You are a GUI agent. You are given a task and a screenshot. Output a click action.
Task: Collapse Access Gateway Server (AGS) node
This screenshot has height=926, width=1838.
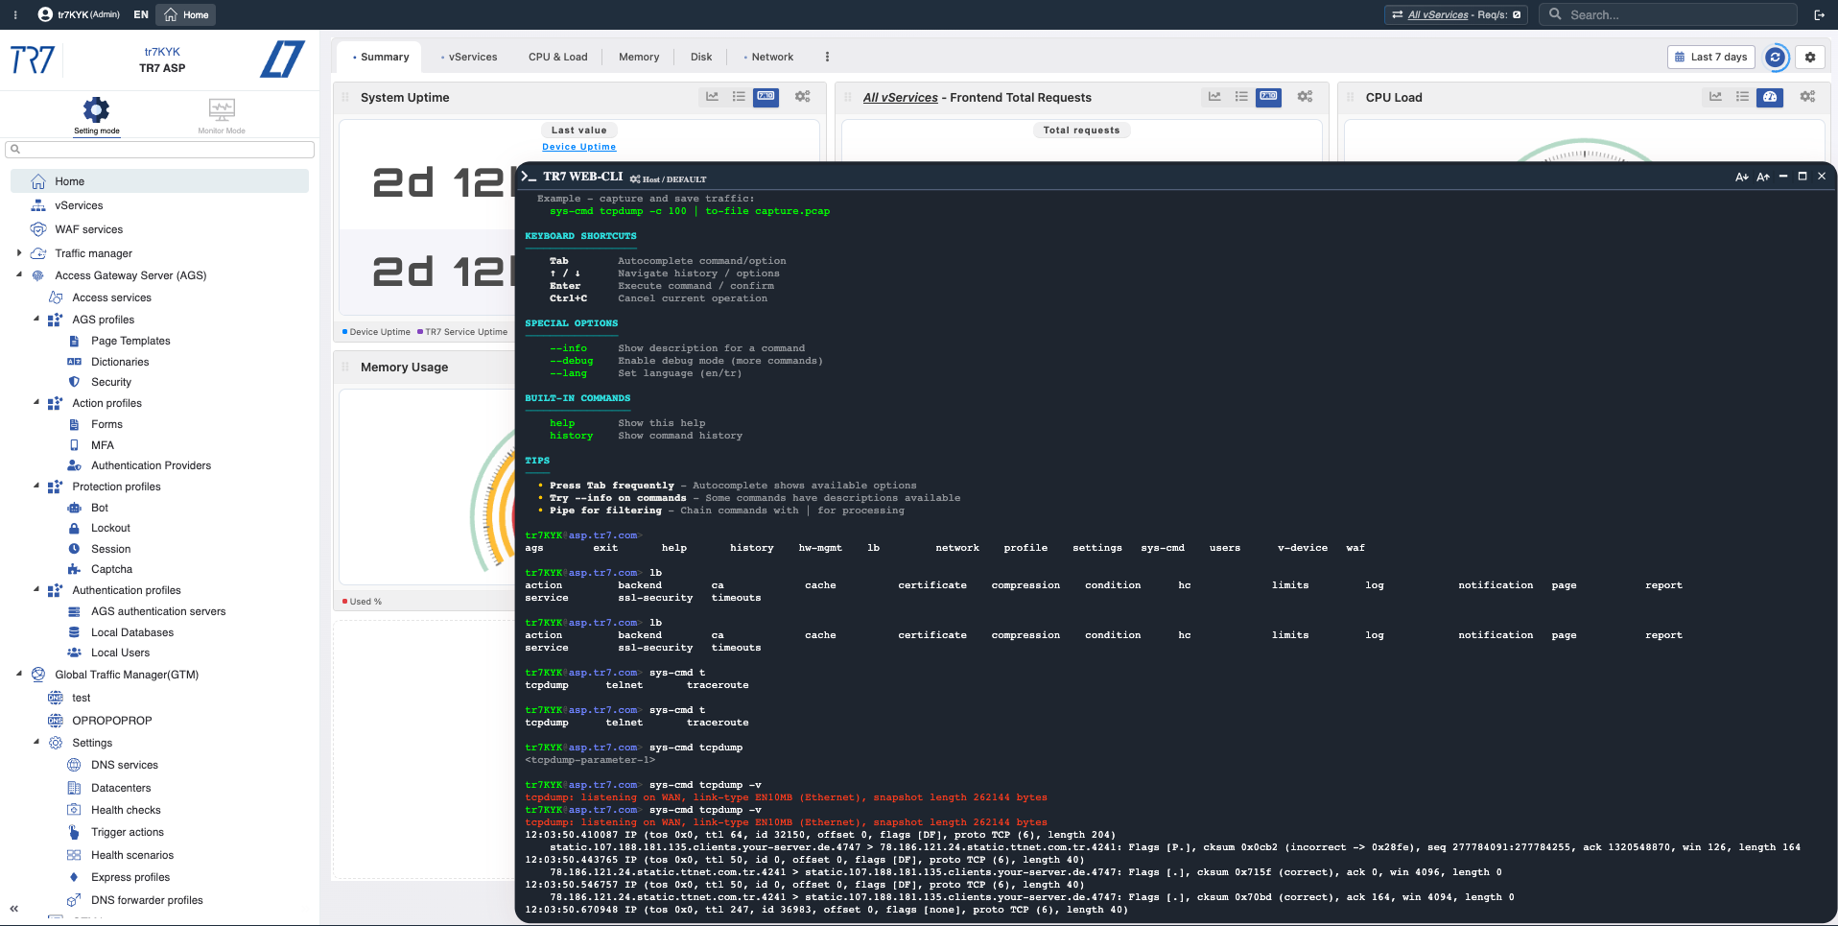[x=19, y=274]
